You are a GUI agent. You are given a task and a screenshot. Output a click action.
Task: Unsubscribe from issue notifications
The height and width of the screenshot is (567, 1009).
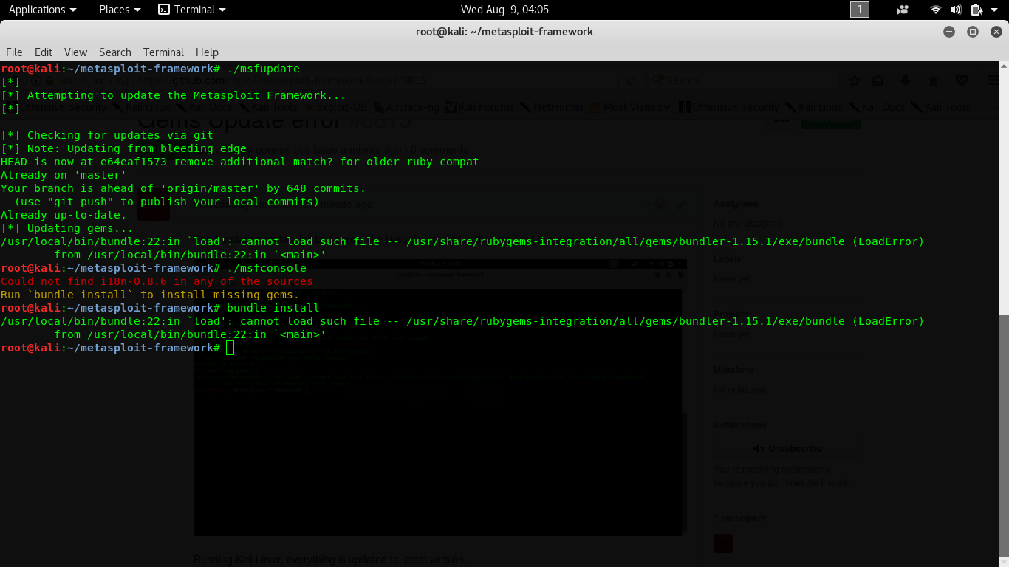[787, 448]
